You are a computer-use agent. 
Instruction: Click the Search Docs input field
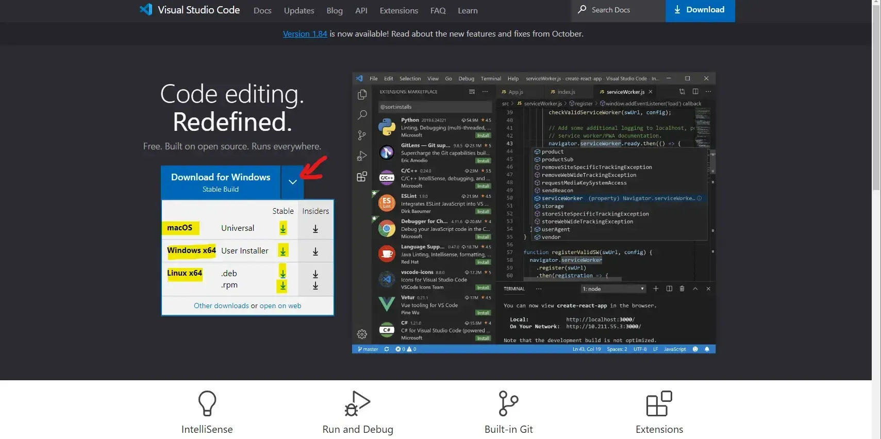tap(619, 10)
